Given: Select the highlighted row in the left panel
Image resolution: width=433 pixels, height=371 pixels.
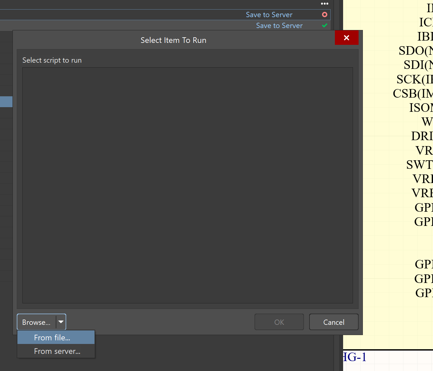Looking at the screenshot, I should (6, 102).
